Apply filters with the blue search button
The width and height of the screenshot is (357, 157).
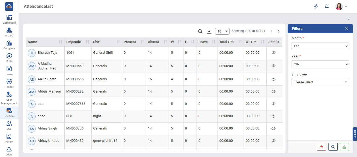point(333,147)
